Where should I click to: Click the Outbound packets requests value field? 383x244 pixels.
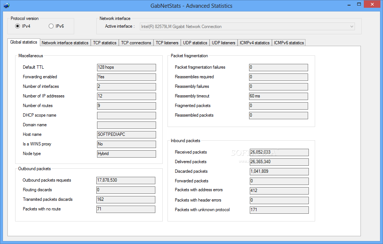pyautogui.click(x=126, y=181)
